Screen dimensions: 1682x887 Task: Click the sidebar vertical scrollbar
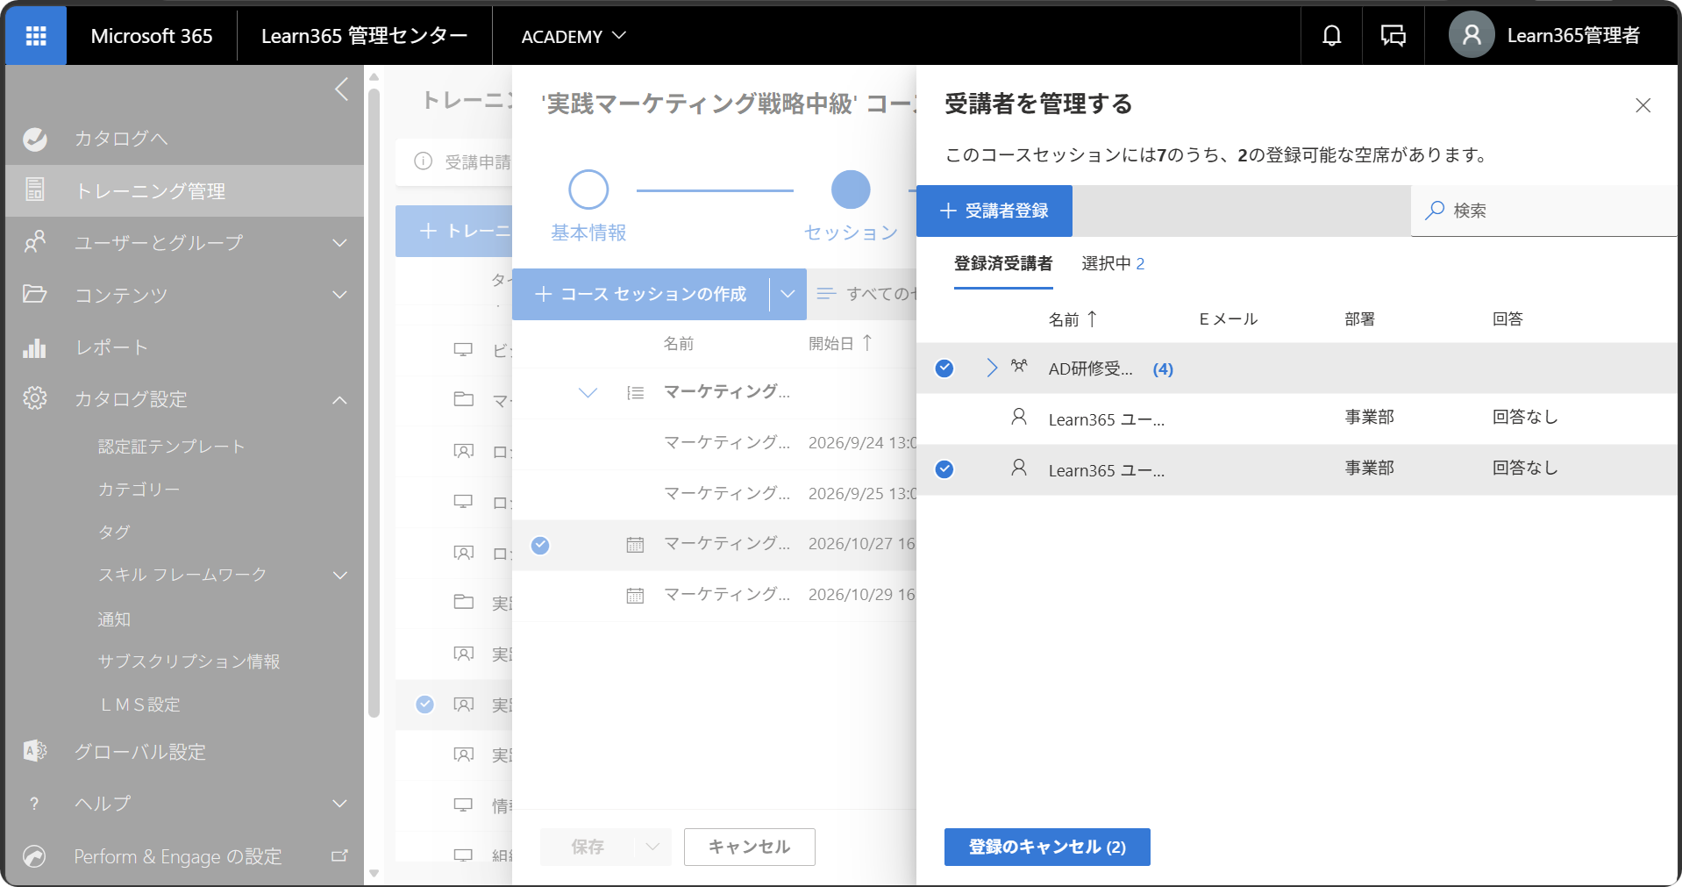[374, 404]
